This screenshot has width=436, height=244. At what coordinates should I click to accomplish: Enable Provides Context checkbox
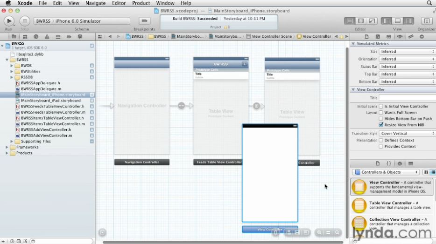(381, 146)
